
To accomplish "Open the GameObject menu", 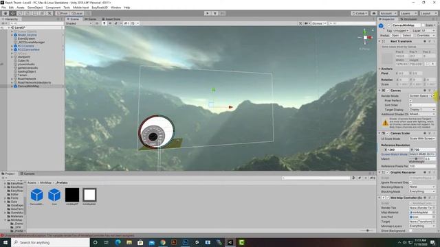I will 35,8.
